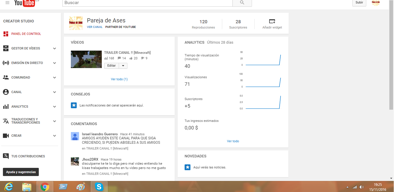The height and width of the screenshot is (192, 394).
Task: Expand the Comunidad section
Action: [55, 78]
